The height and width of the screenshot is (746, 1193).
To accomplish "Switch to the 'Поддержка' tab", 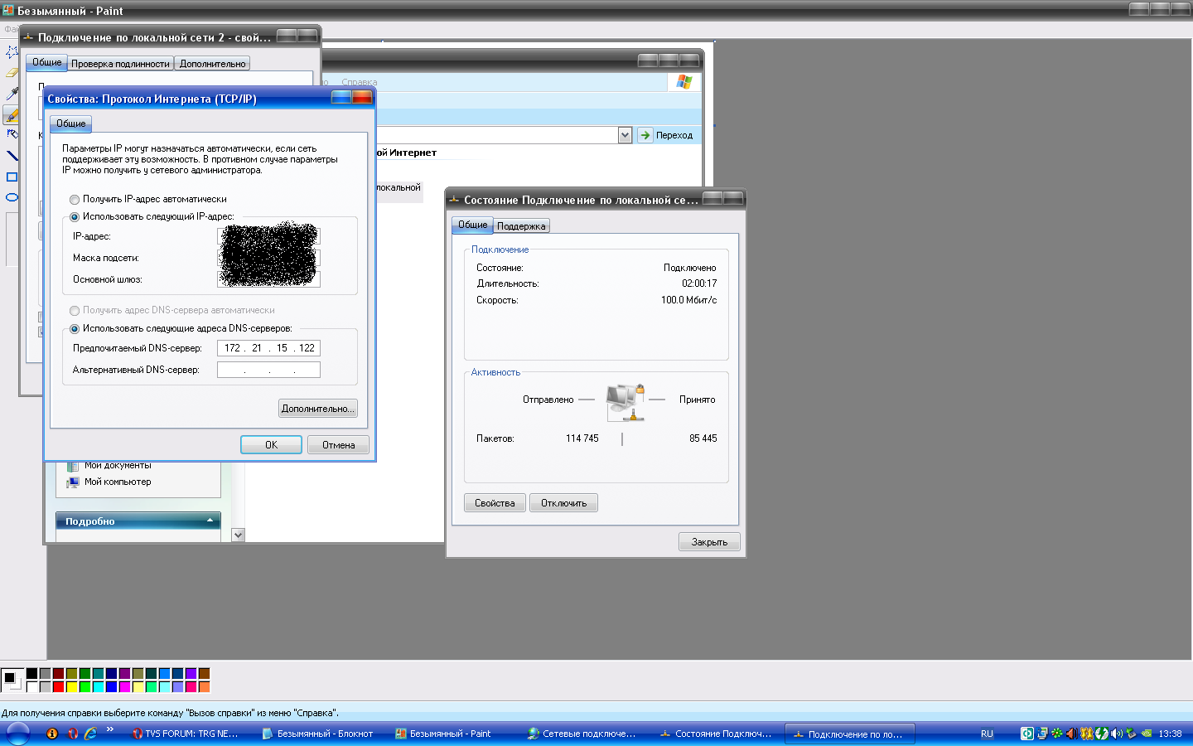I will pyautogui.click(x=521, y=226).
